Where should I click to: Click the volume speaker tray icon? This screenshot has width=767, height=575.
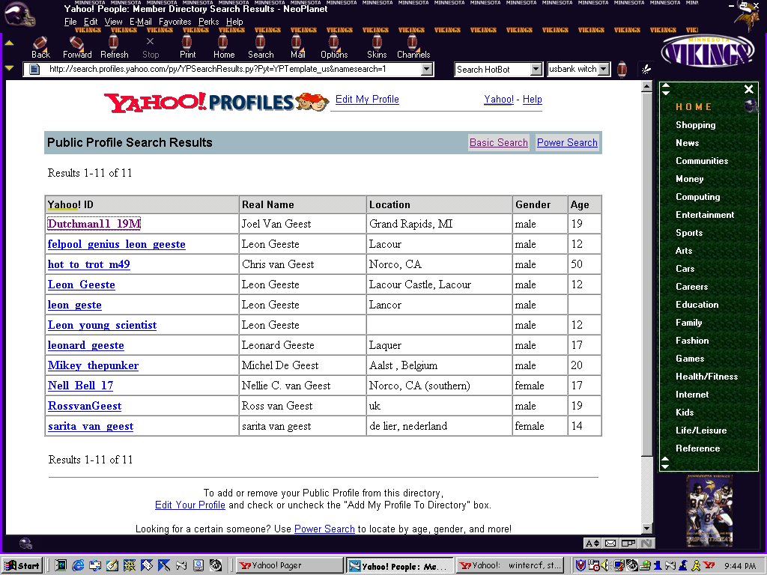605,566
